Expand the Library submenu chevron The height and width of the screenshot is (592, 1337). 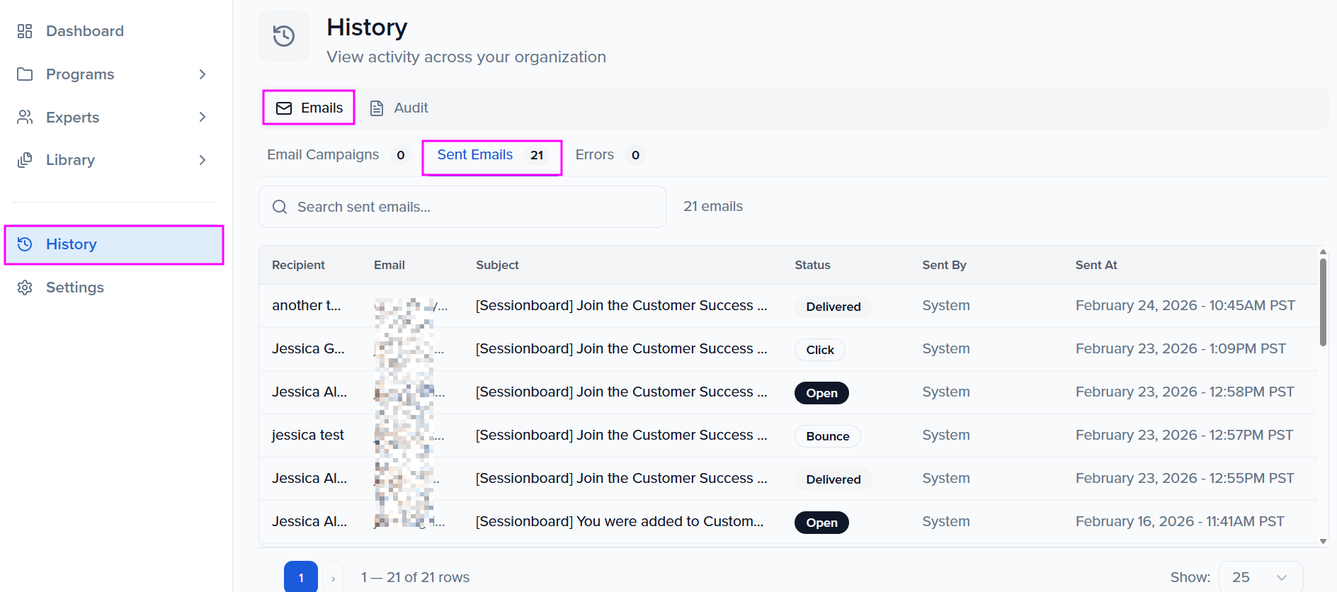pos(203,160)
